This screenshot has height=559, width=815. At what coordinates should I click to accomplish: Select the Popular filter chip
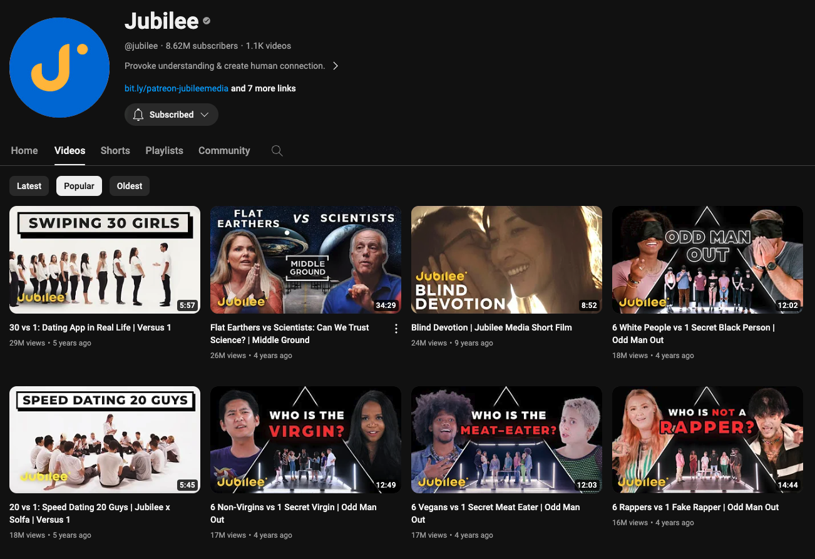pos(79,185)
